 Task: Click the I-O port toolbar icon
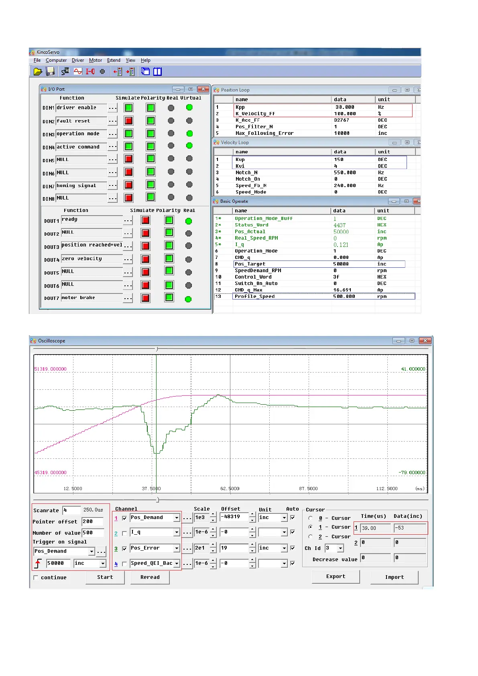coord(90,71)
